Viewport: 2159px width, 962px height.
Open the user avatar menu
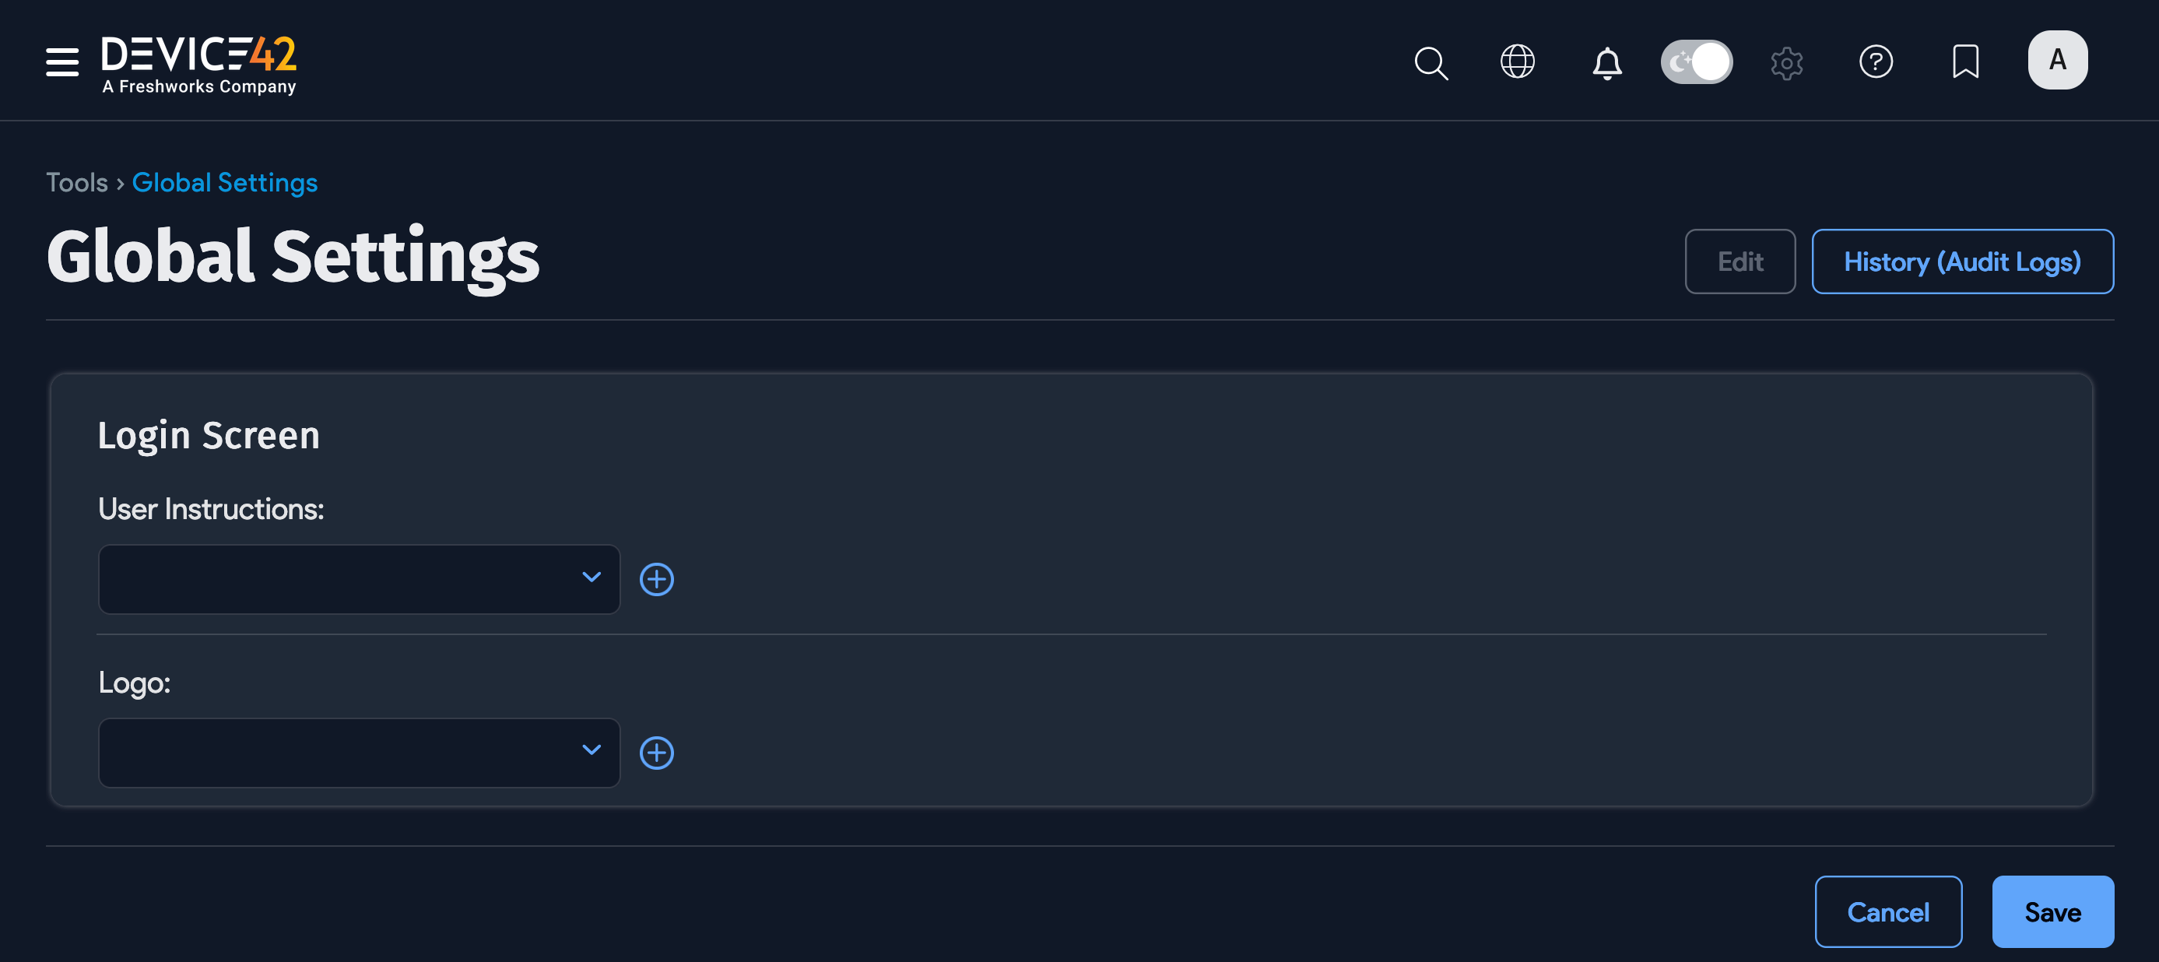[2057, 61]
